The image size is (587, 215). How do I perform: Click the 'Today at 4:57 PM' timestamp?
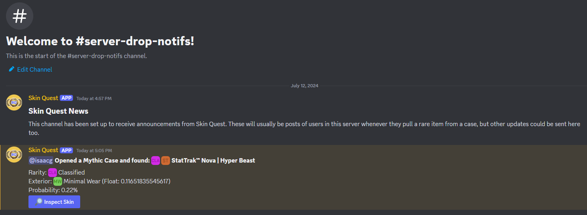click(x=94, y=98)
